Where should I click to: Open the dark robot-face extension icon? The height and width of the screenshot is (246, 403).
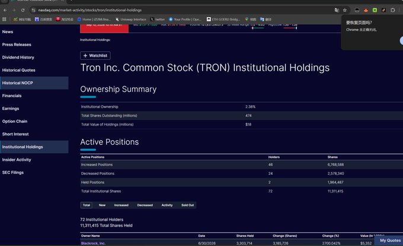[357, 10]
